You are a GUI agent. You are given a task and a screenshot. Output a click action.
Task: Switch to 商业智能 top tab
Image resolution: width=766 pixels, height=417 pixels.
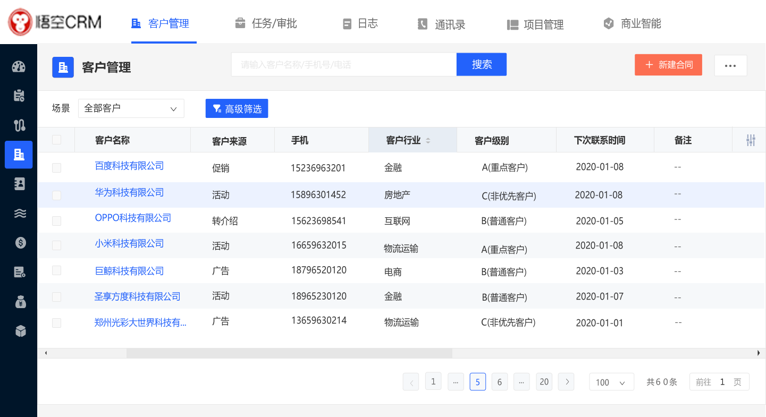[632, 23]
